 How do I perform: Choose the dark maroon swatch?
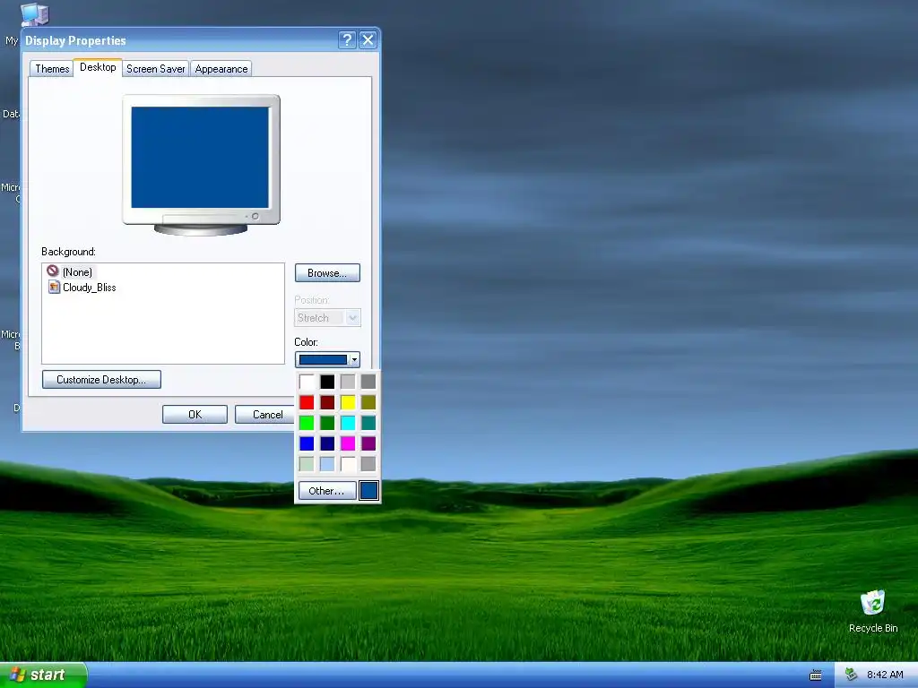pos(327,402)
